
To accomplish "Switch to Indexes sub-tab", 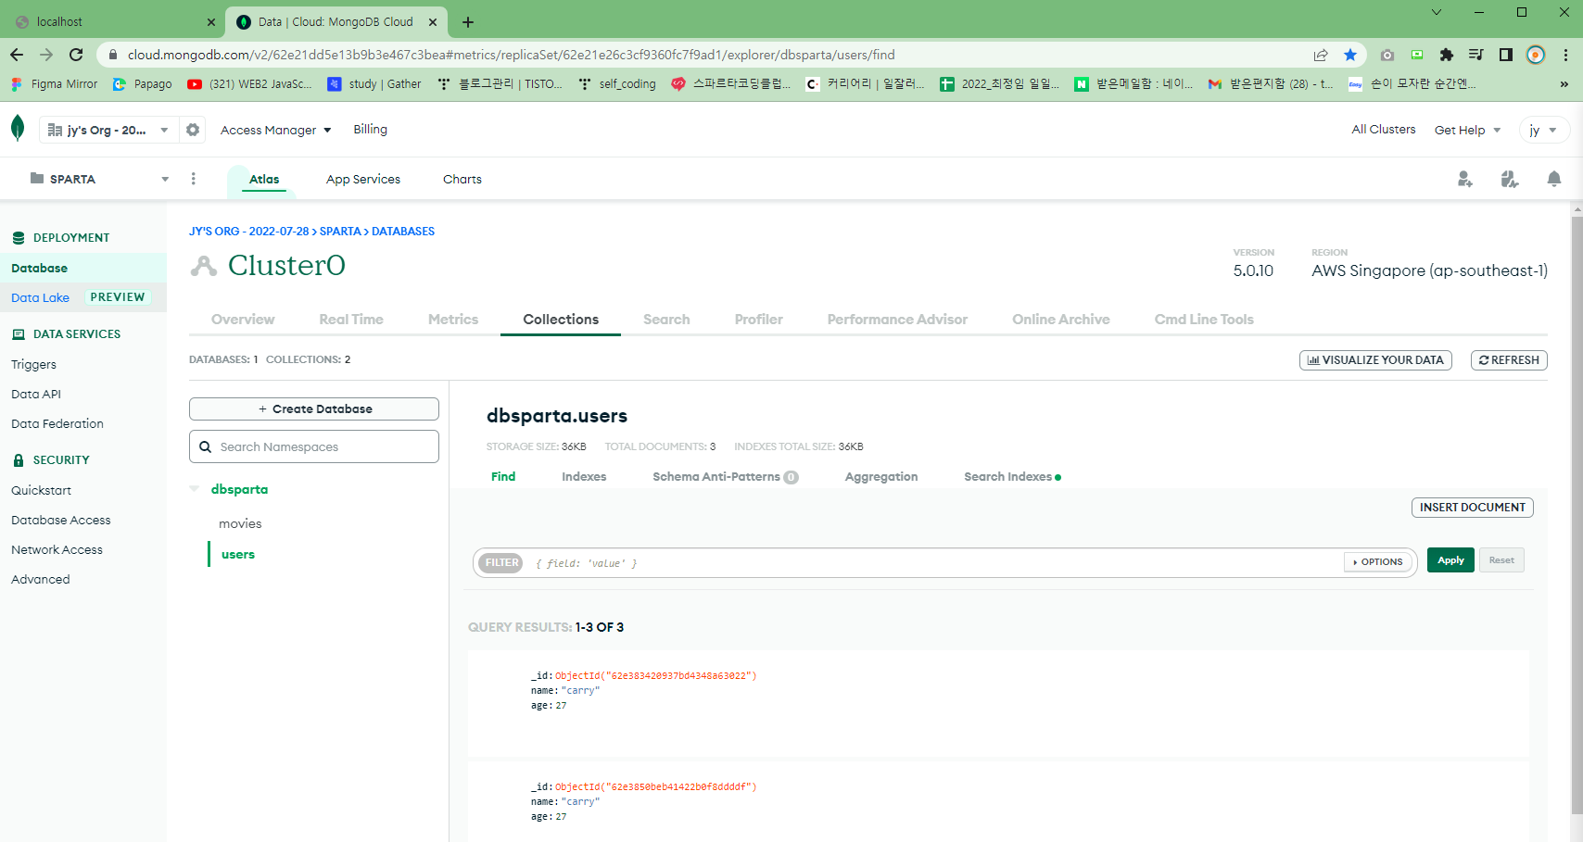I will pos(584,477).
